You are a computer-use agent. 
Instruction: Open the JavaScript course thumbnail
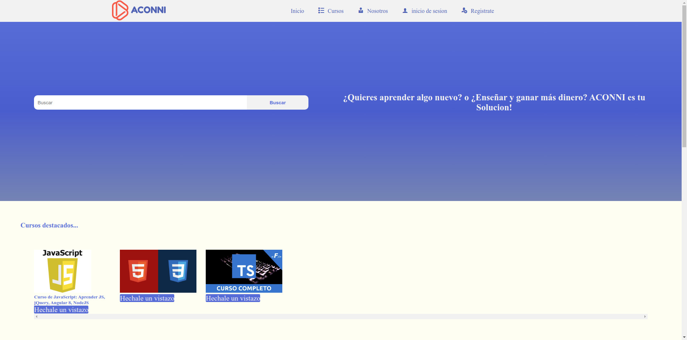pos(63,271)
